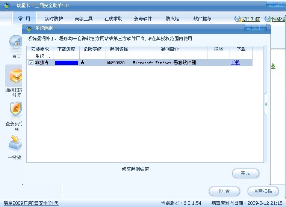Click the 完成 button
Image resolution: width=286 pixels, height=207 pixels.
pyautogui.click(x=245, y=173)
